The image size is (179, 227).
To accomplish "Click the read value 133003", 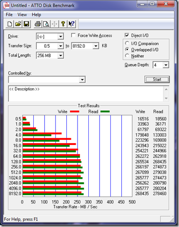I will [x=160, y=135].
